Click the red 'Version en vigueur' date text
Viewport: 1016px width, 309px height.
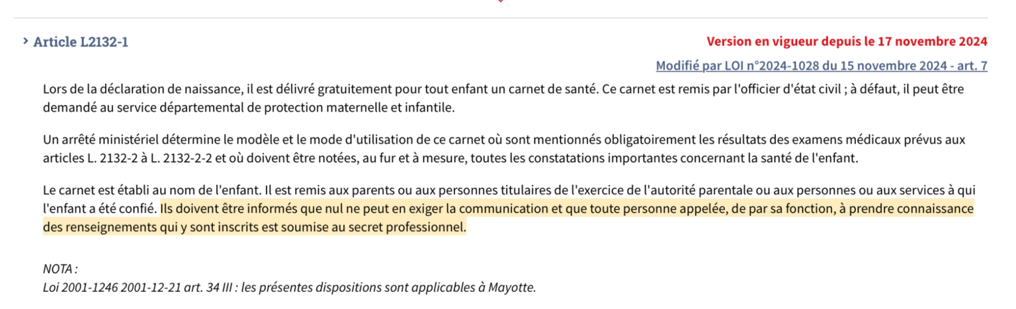click(847, 42)
